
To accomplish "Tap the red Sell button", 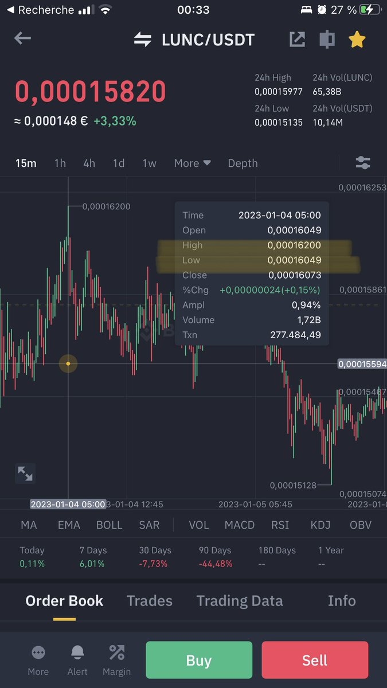I will pos(315,660).
